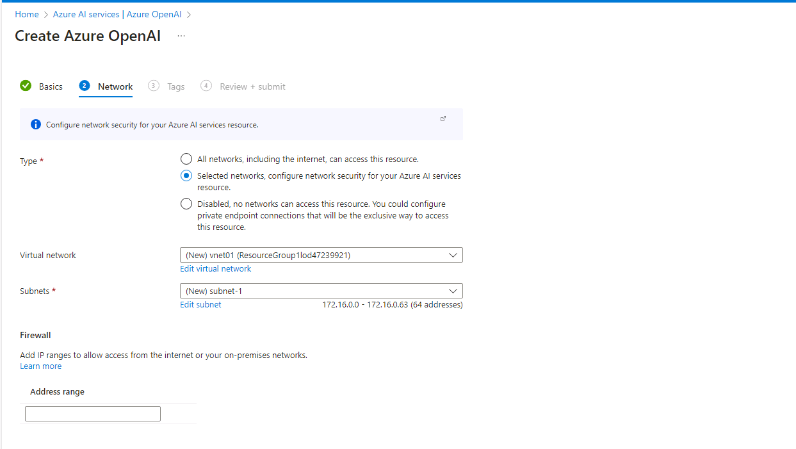The image size is (796, 449).
Task: Click the blue info icon in the banner
Action: click(x=36, y=124)
